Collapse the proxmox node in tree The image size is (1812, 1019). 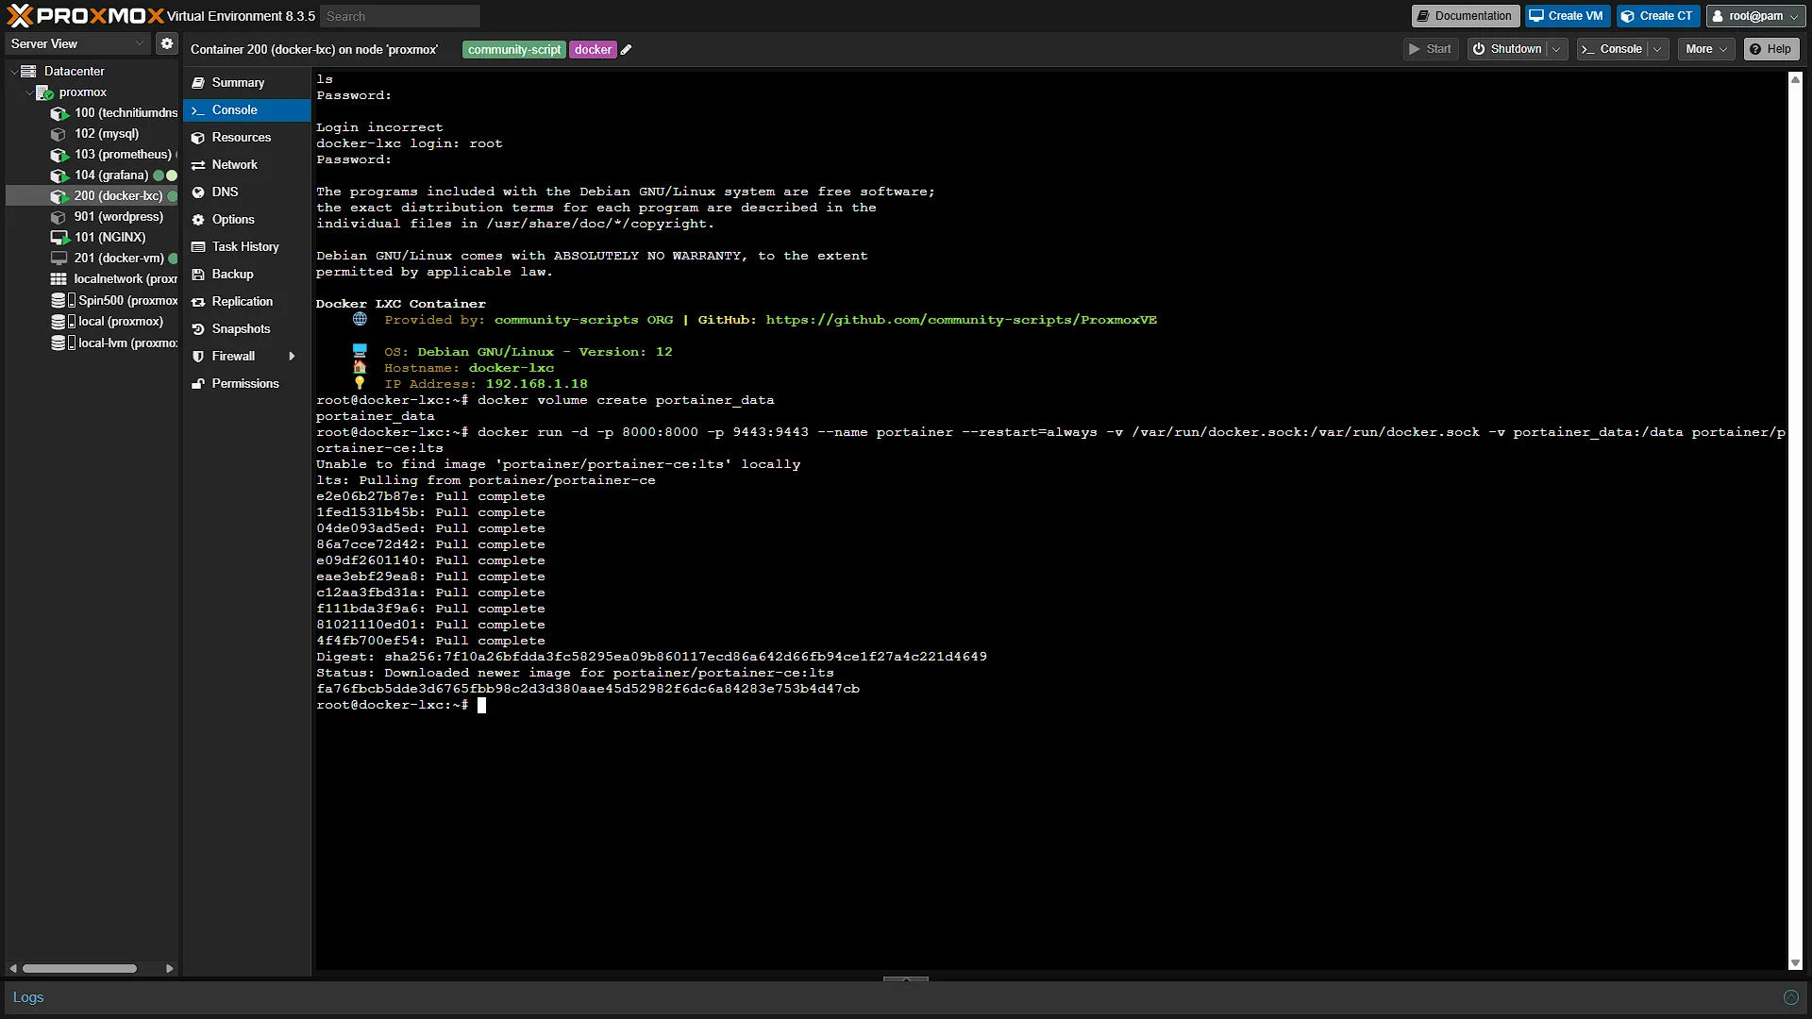point(29,92)
